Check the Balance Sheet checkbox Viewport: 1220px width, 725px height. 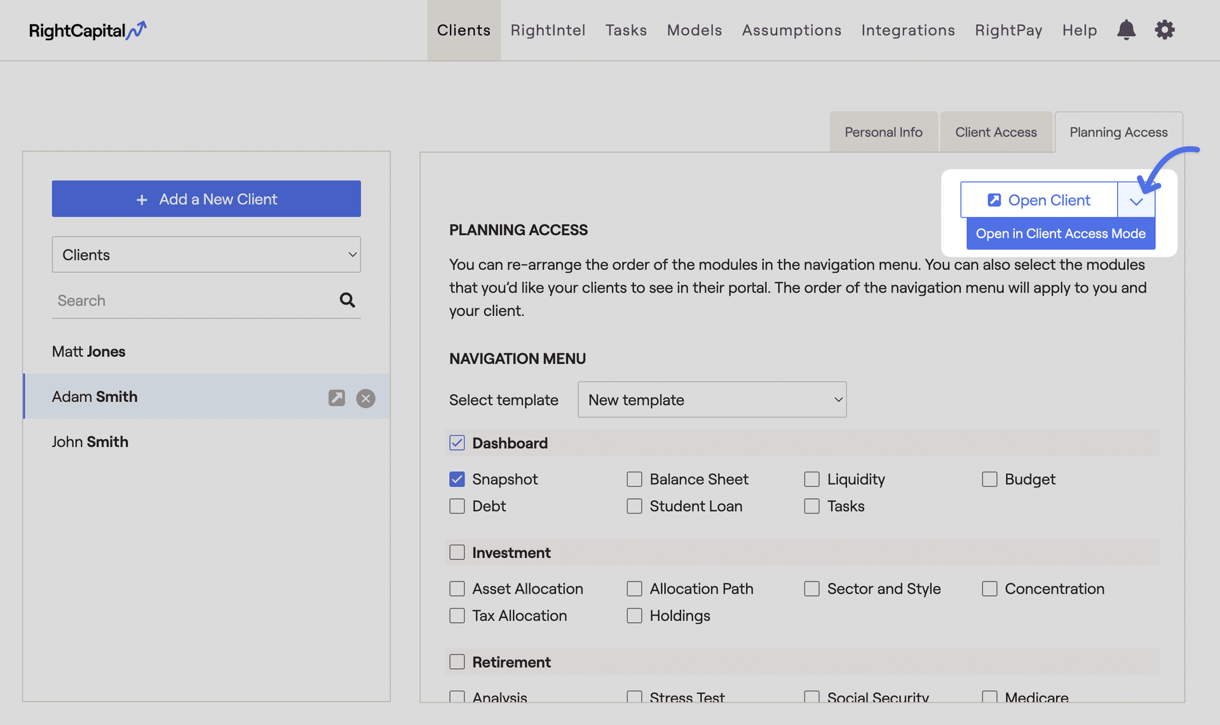634,479
